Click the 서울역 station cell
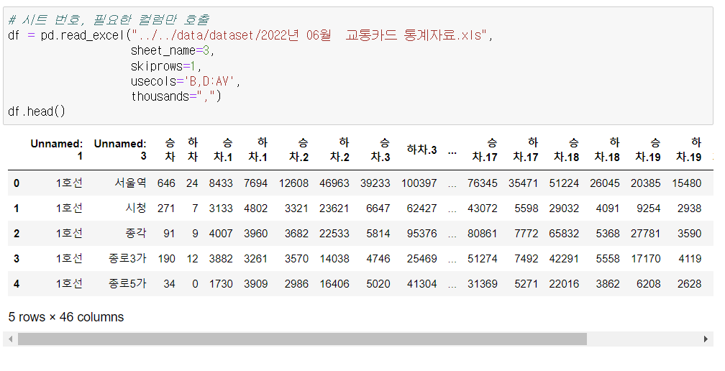Image resolution: width=725 pixels, height=371 pixels. point(130,183)
